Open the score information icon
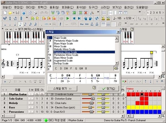This screenshot has width=166, height=123. (x=24, y=13)
